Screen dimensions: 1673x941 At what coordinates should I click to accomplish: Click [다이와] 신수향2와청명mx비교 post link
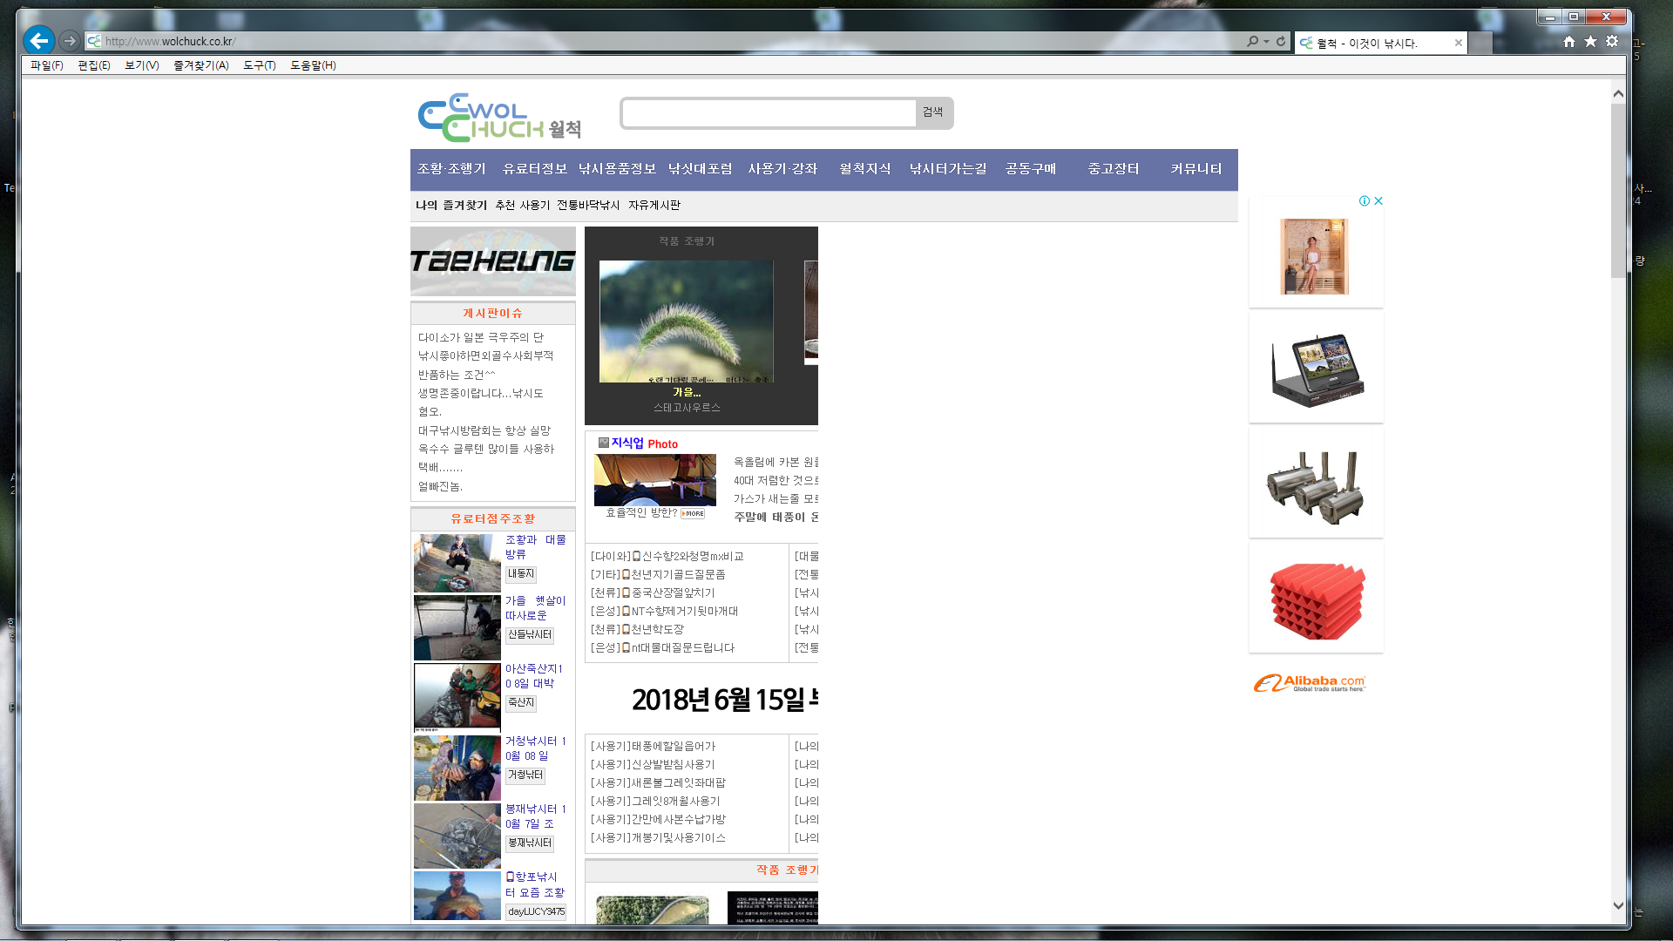667,557
